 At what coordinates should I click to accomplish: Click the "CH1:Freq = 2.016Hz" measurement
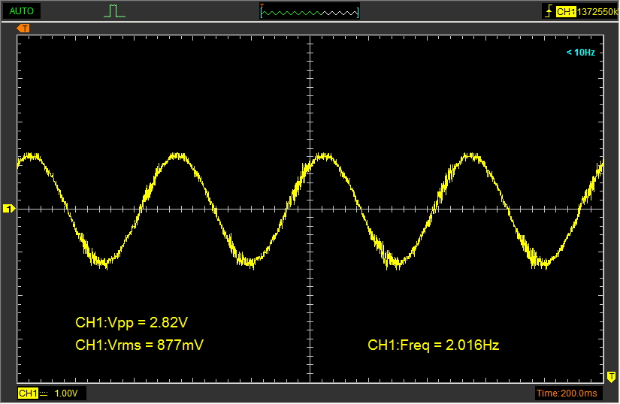pyautogui.click(x=434, y=345)
